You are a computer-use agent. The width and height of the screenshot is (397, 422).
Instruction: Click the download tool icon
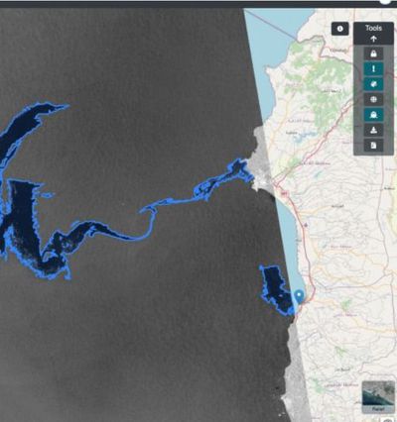click(373, 130)
